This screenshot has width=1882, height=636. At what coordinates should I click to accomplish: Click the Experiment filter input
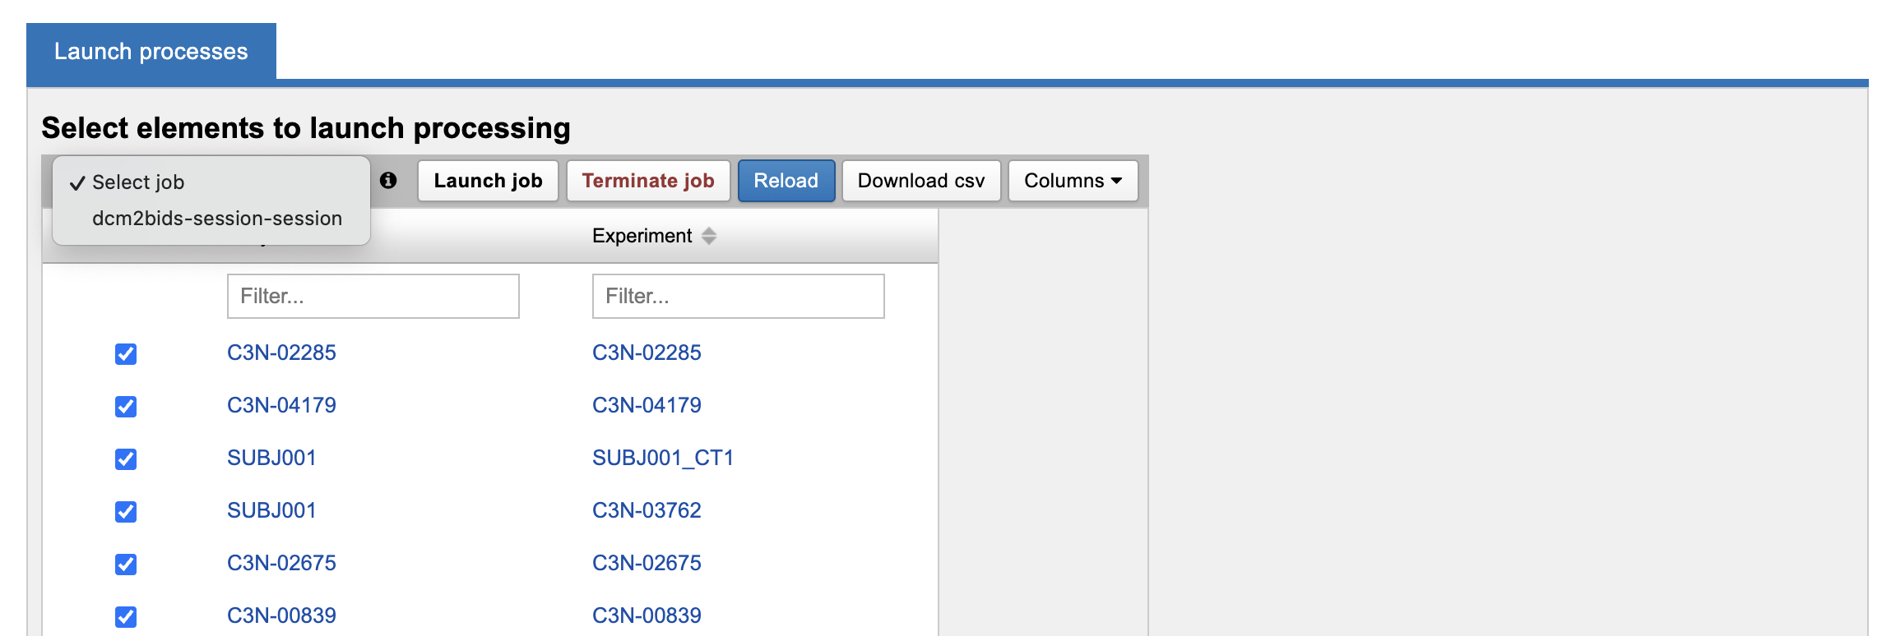(x=738, y=296)
